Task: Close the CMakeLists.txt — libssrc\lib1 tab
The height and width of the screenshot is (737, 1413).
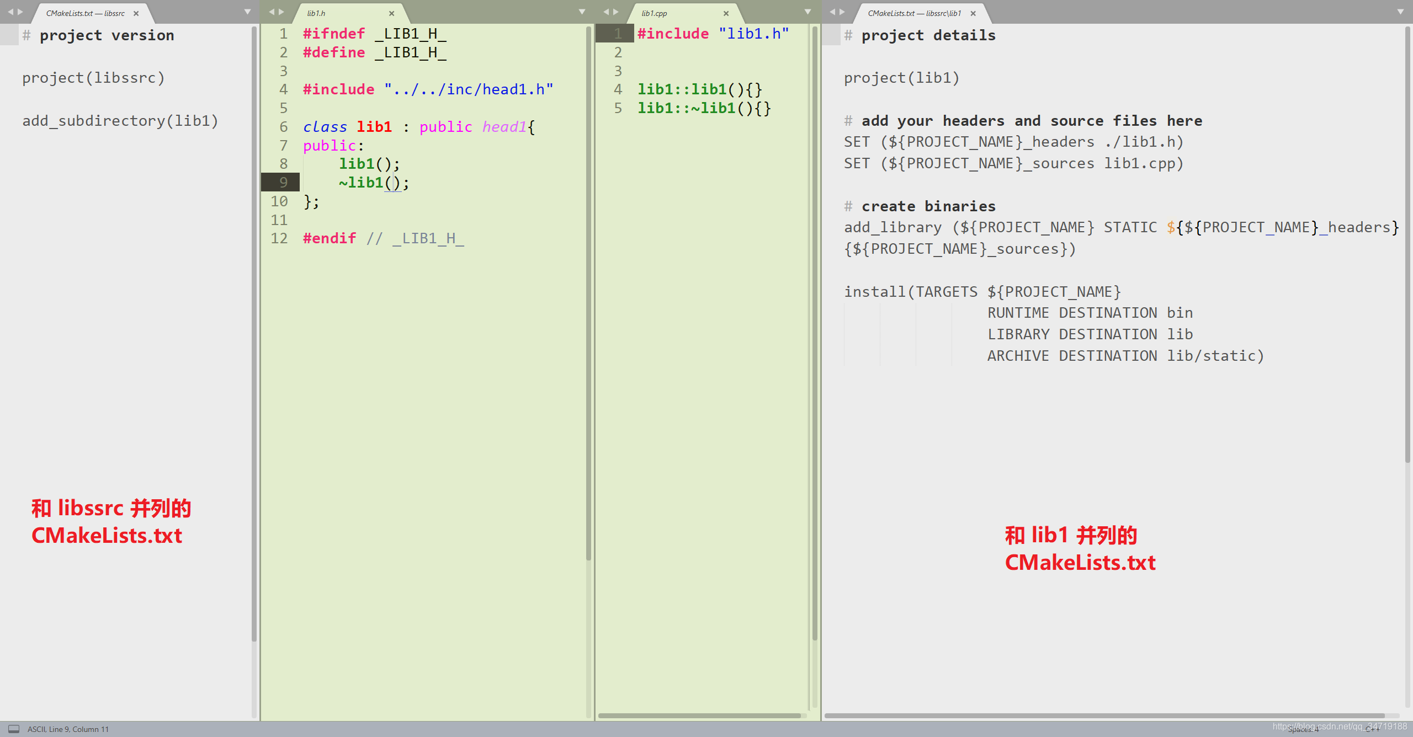Action: point(973,13)
